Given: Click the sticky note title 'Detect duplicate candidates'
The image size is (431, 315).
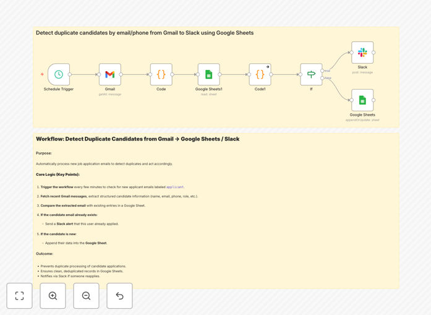Looking at the screenshot, I should pos(145,33).
